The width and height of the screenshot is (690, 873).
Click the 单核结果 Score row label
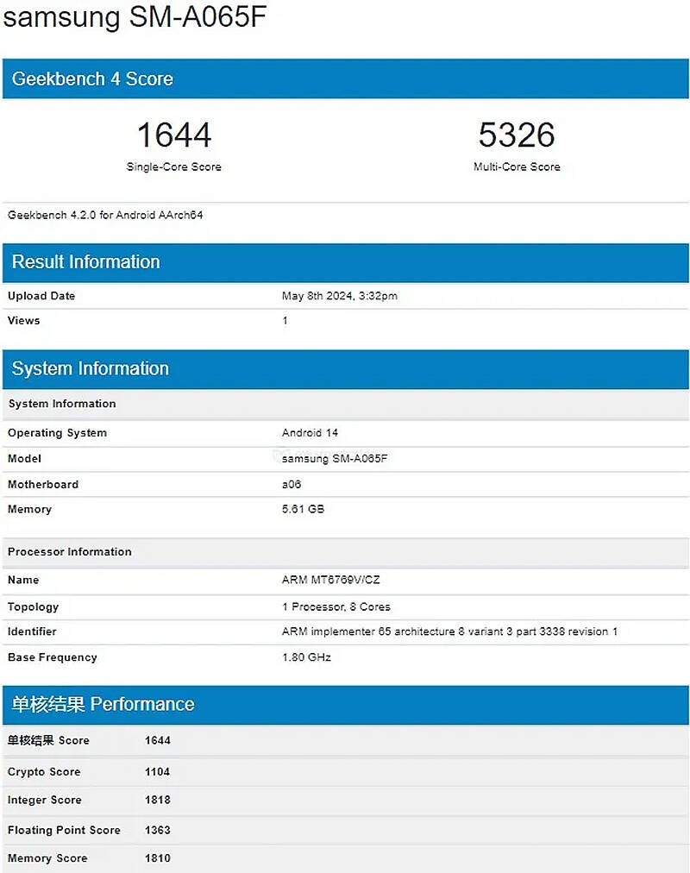[x=48, y=740]
